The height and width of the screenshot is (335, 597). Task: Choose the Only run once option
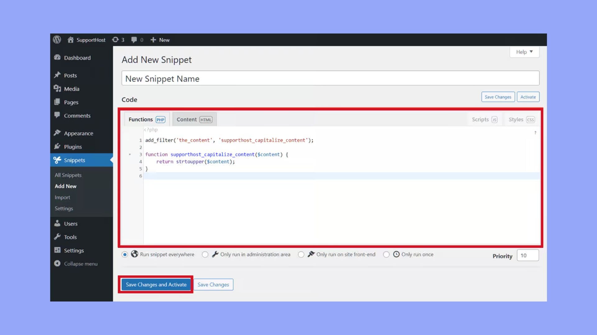pyautogui.click(x=386, y=255)
